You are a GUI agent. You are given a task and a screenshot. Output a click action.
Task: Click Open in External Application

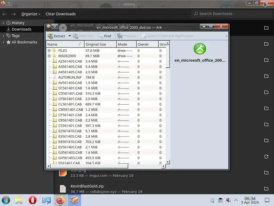coord(167,36)
